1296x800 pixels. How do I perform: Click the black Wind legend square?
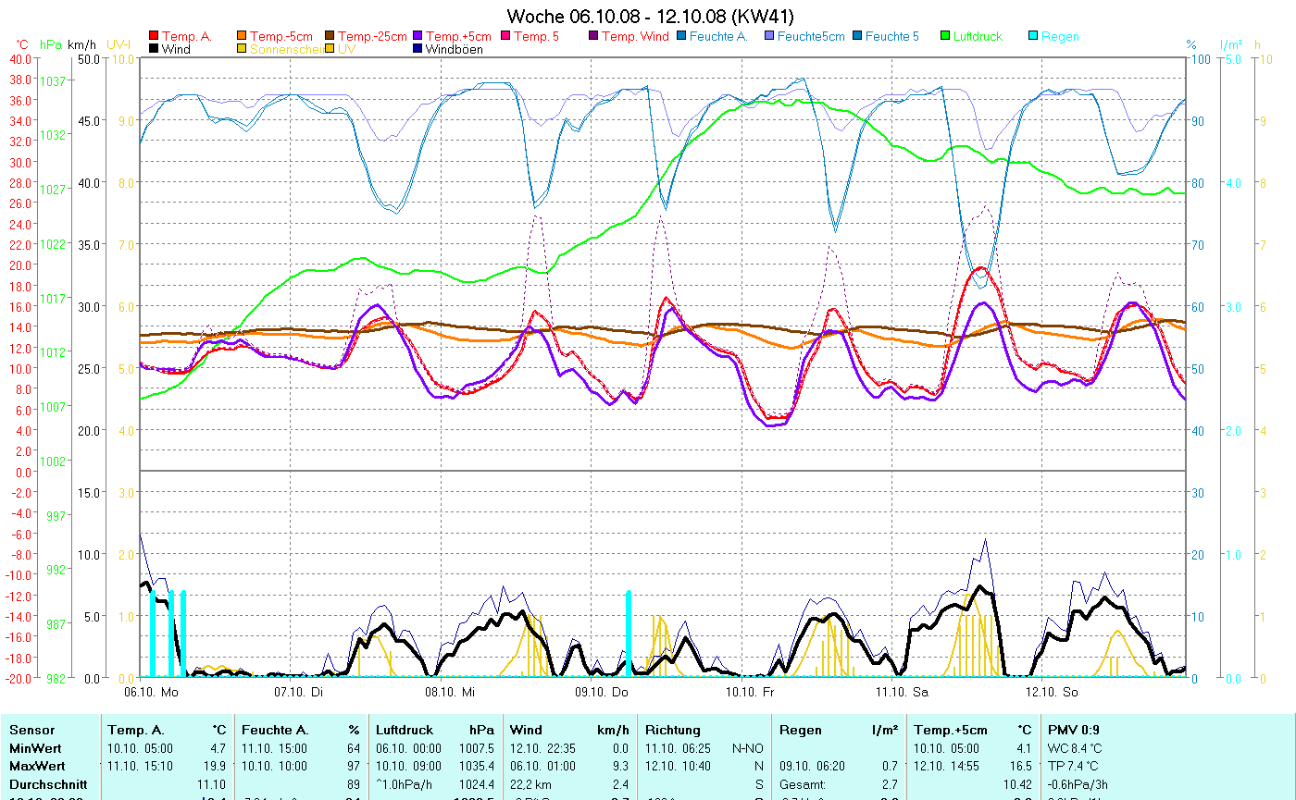click(154, 49)
